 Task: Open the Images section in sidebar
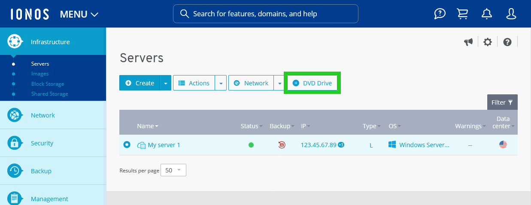click(x=40, y=74)
